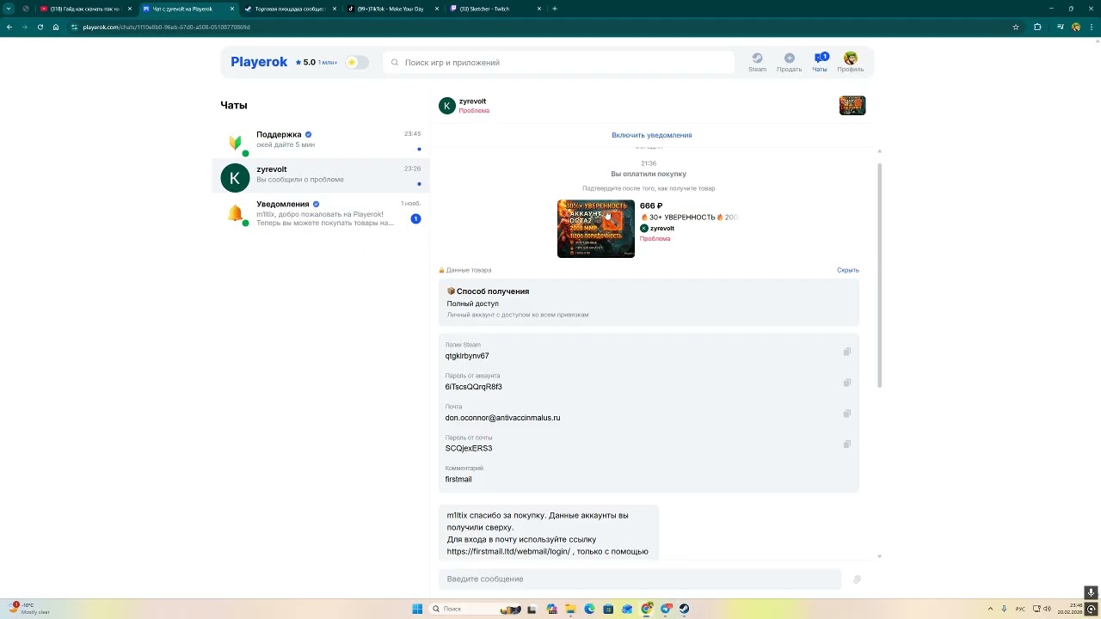This screenshot has width=1101, height=619.
Task: Click seller name zyrevolt under the product
Action: (x=662, y=229)
